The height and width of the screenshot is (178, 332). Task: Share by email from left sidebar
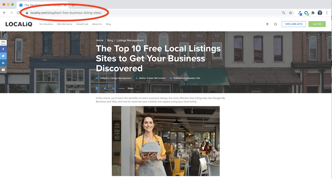tap(3, 70)
